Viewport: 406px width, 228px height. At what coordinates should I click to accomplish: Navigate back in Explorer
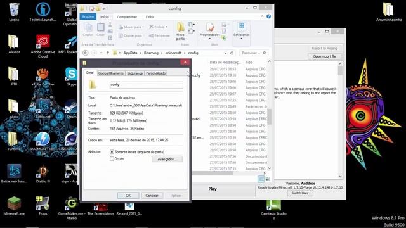[x=85, y=53]
